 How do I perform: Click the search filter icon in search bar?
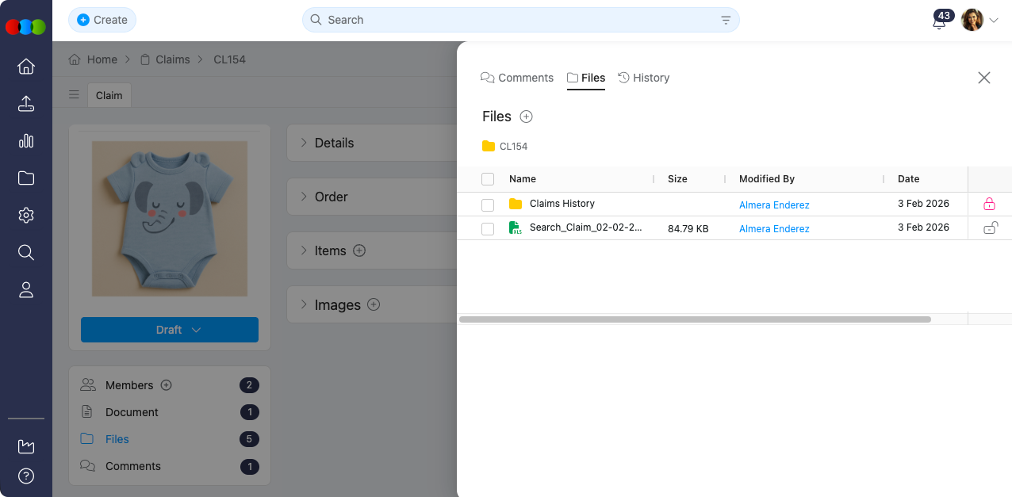[726, 21]
